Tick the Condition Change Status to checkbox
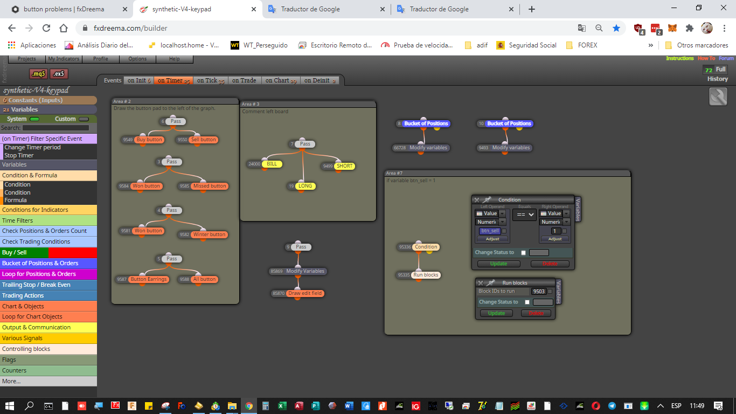The image size is (736, 414). pyautogui.click(x=523, y=253)
